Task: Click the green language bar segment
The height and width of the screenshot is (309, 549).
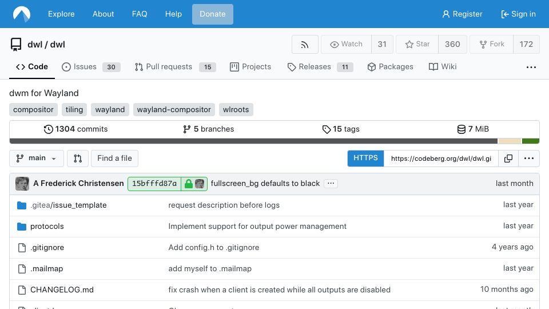Action: [x=531, y=141]
